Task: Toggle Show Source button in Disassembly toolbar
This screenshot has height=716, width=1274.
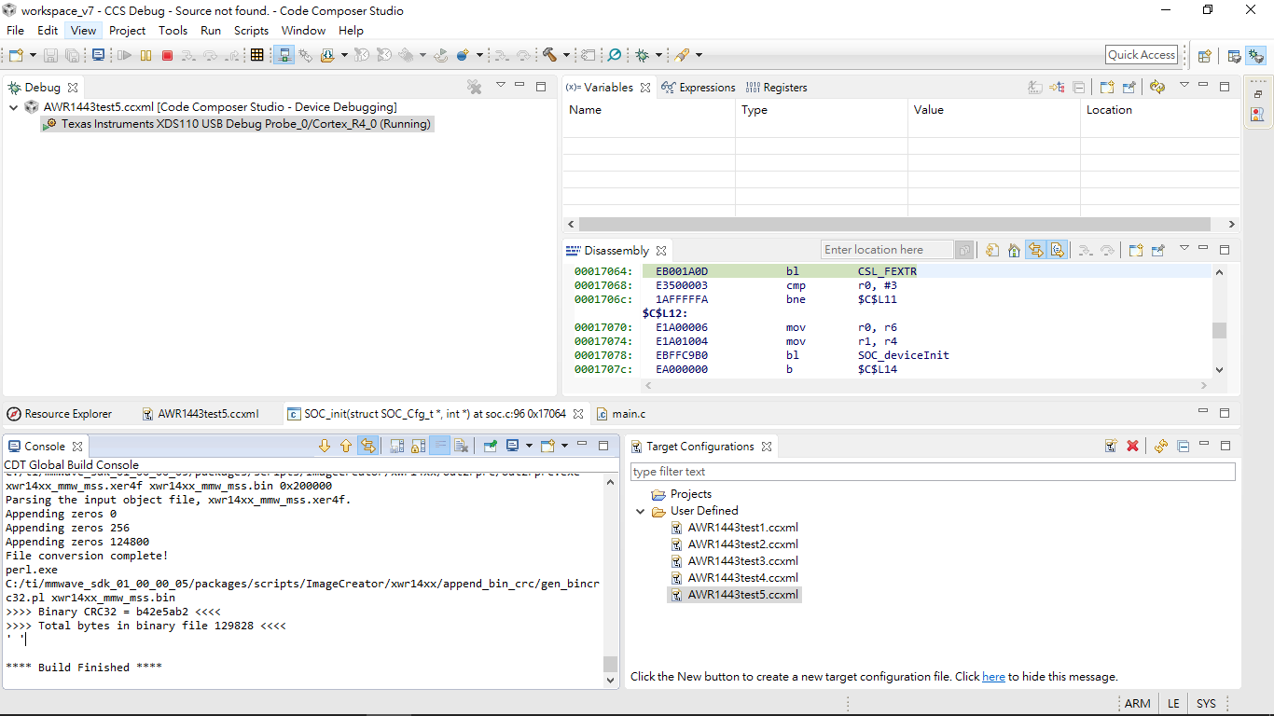Action: pyautogui.click(x=1058, y=250)
